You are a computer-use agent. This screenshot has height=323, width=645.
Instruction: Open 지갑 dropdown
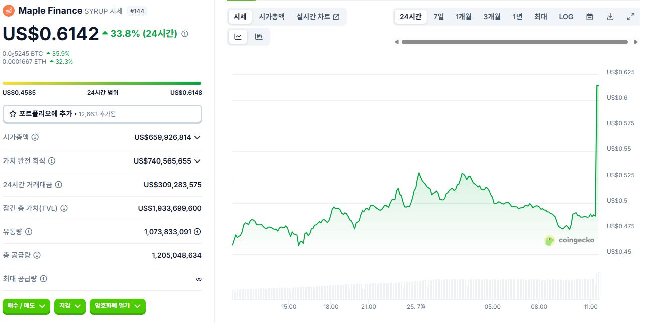70,306
